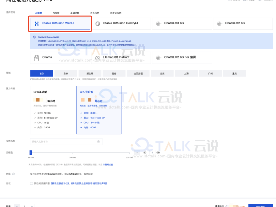Viewport: 276px width, 207px height.
Task: Decrease cloud disk size with minus button
Action: (x=137, y=152)
